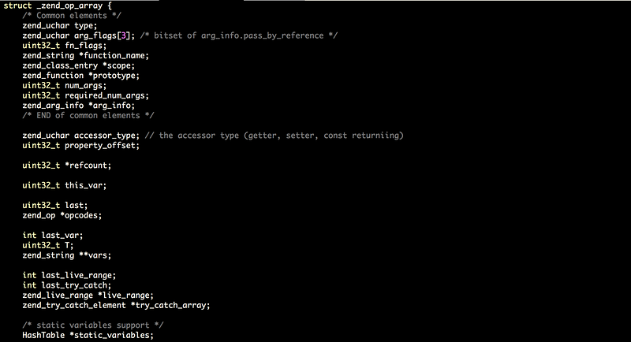This screenshot has height=342, width=631.
Task: Click the zend_function prototype declaration
Action: point(81,76)
